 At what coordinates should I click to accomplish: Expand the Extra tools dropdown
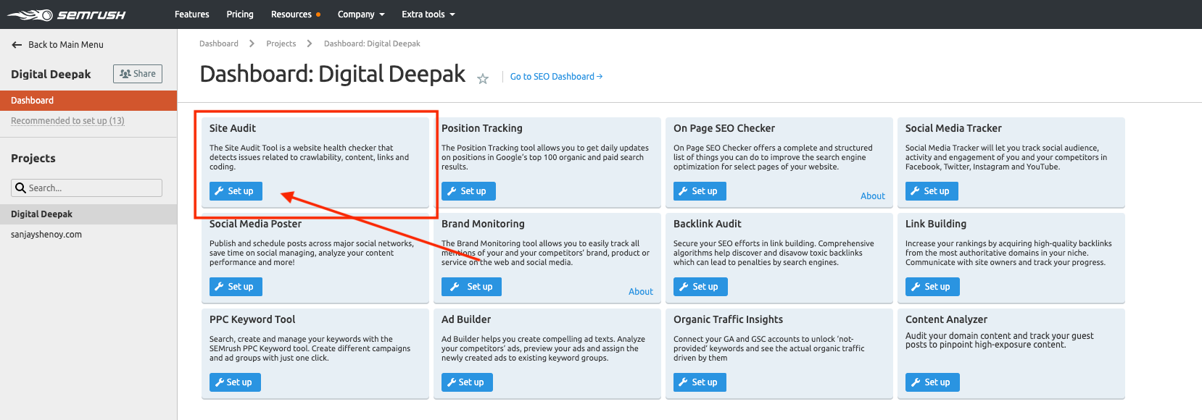click(x=428, y=14)
